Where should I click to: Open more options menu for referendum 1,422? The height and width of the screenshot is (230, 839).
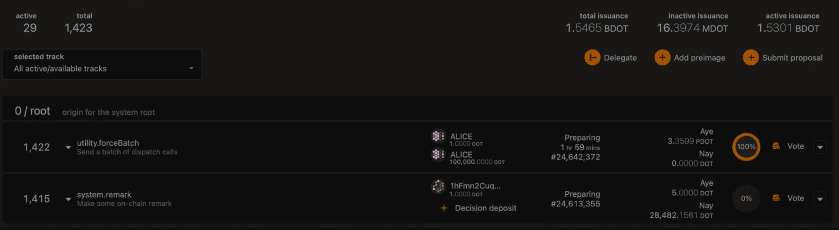[x=820, y=147]
